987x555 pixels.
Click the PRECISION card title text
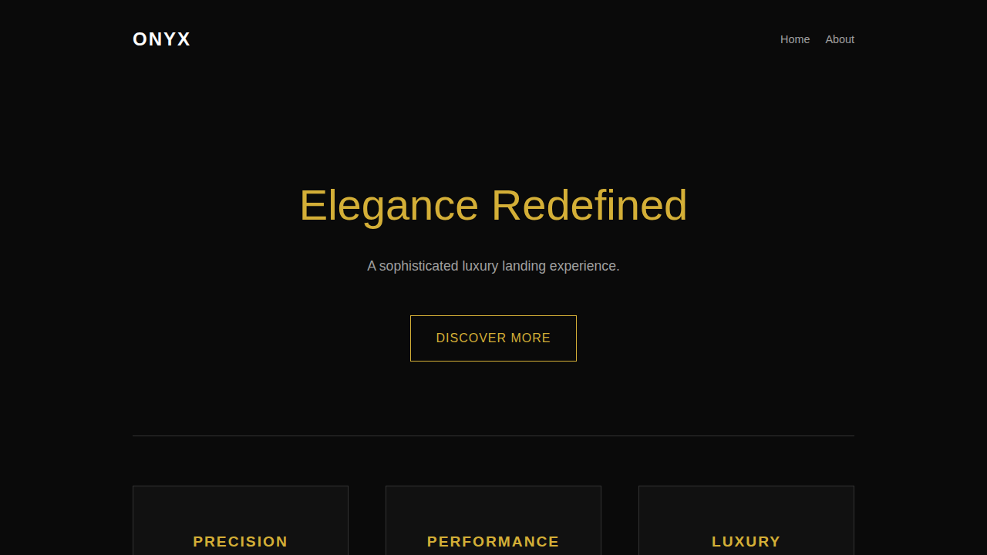(240, 542)
